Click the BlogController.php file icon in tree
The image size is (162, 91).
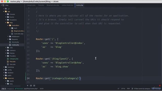pyautogui.click(x=12, y=31)
